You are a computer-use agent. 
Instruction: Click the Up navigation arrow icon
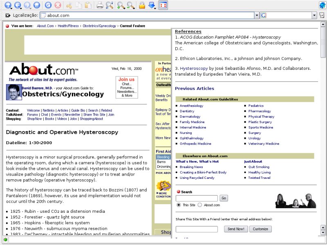coord(7,5)
